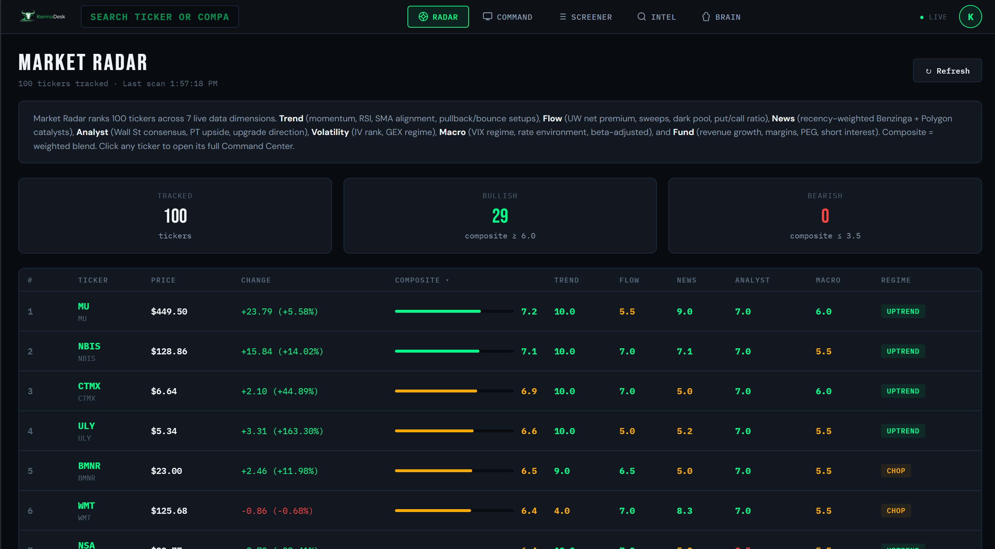Select the Radar crosshair icon in navigation
995x549 pixels.
423,17
